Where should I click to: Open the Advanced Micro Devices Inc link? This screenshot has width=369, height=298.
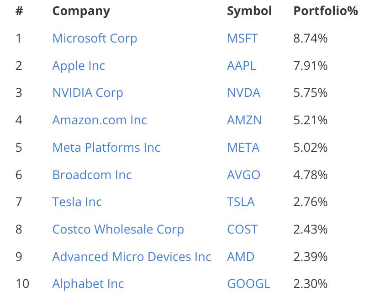[132, 257]
